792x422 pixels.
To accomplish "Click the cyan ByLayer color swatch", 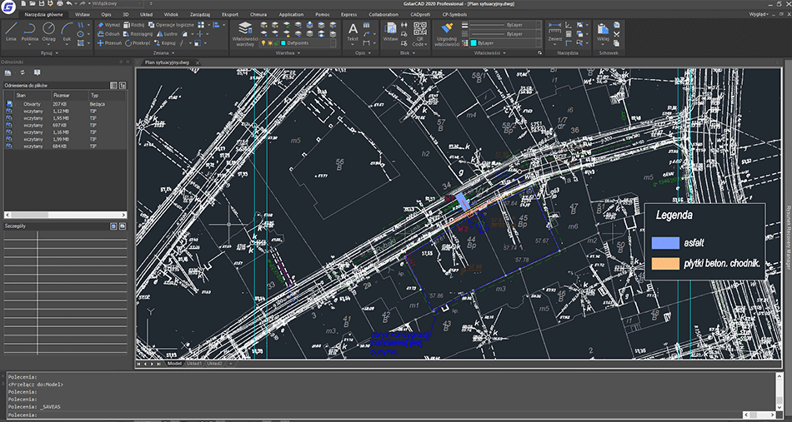I will 475,42.
